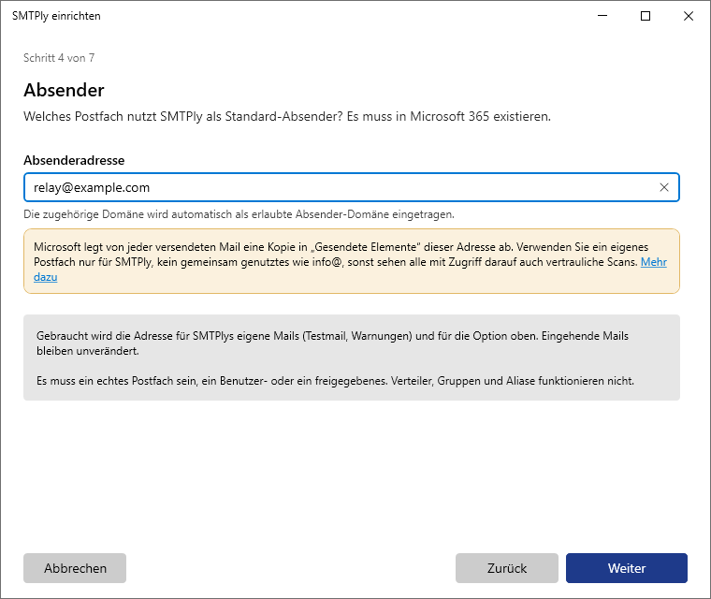Continue with the Weiter button

pos(627,568)
